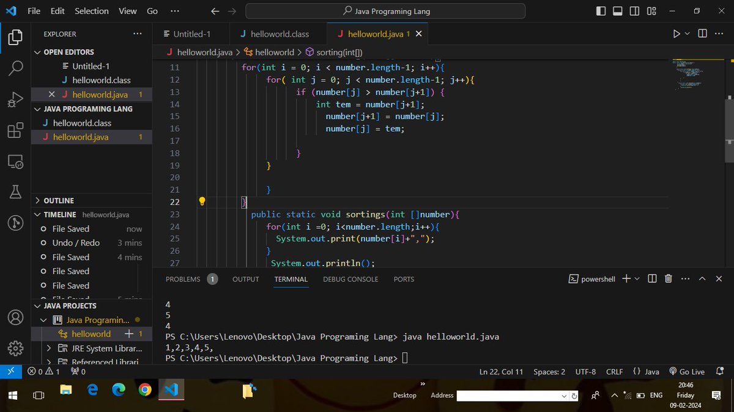734x412 pixels.
Task: Open the Accounts menu icon
Action: 15,318
